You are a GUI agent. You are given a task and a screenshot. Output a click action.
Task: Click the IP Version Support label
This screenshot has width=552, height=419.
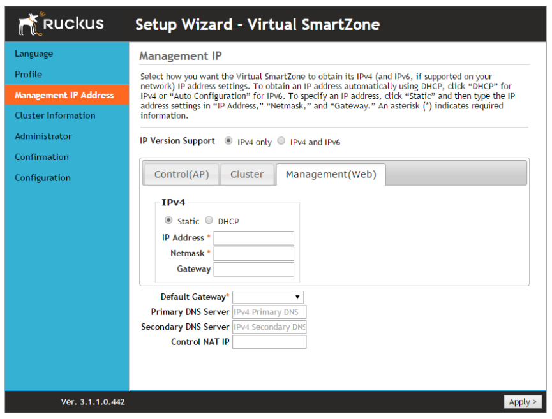pos(177,141)
